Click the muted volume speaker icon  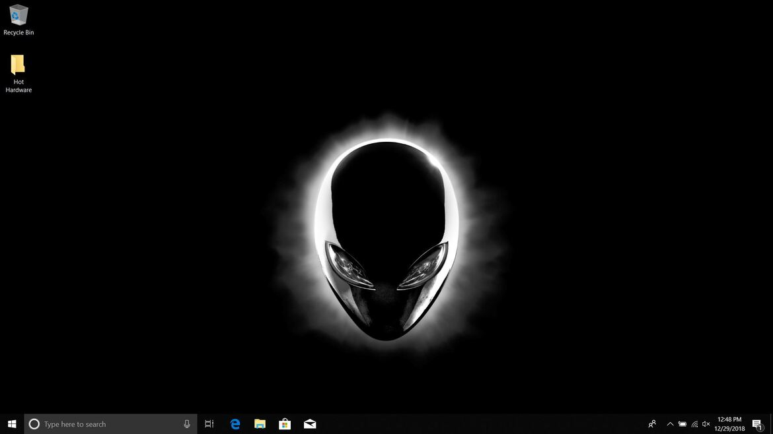(706, 423)
